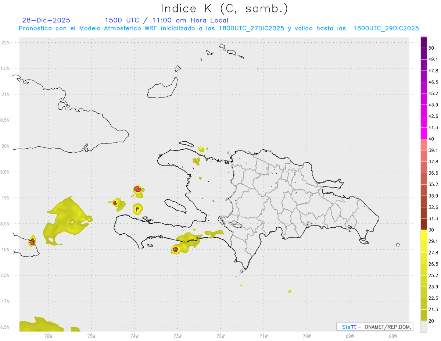Click the "31.3" value on the color scale

pyautogui.click(x=433, y=219)
